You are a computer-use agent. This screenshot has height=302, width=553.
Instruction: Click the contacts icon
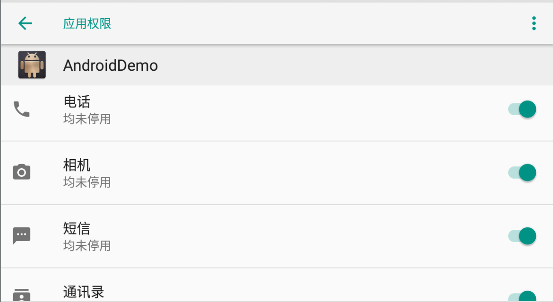(21, 295)
